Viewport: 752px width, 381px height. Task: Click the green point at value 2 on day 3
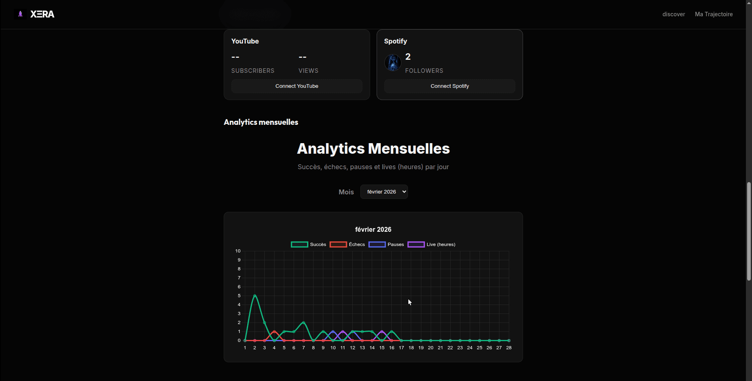pos(264,322)
